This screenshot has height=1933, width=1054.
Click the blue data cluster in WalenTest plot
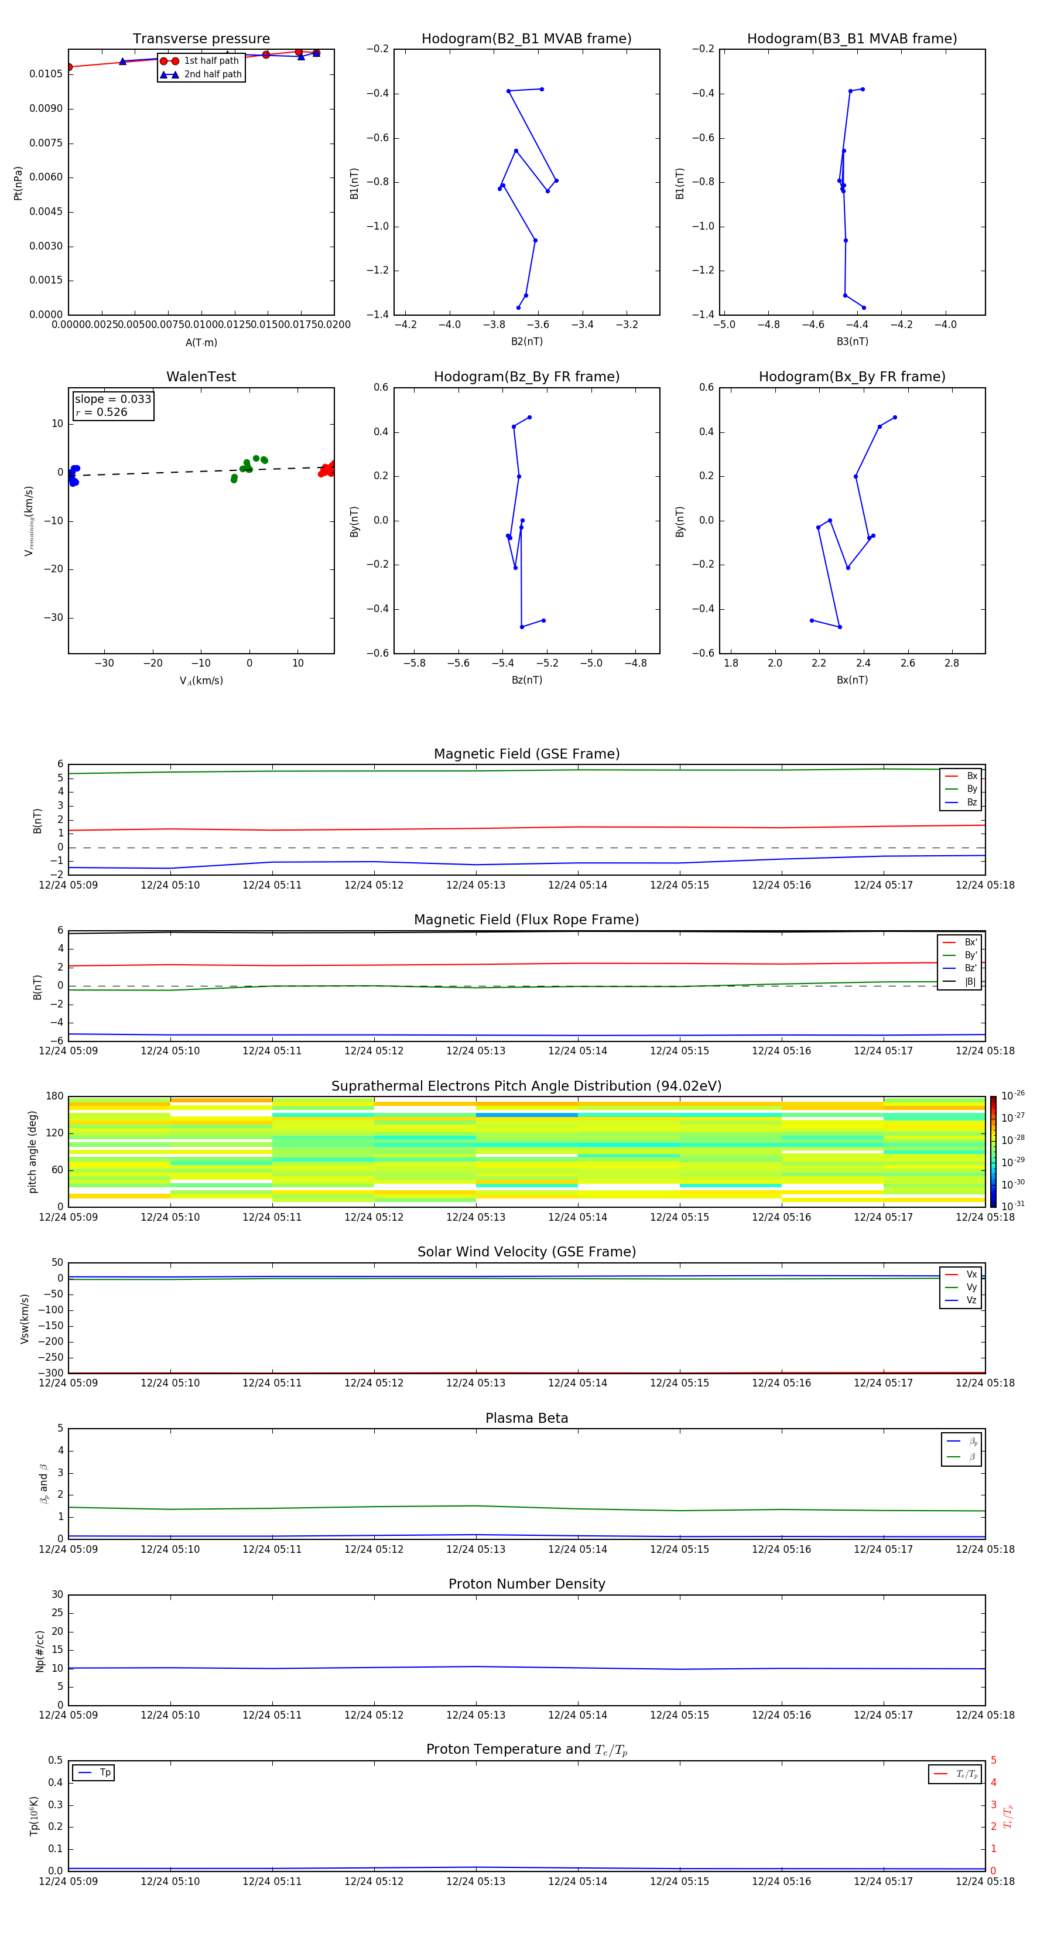tap(73, 475)
